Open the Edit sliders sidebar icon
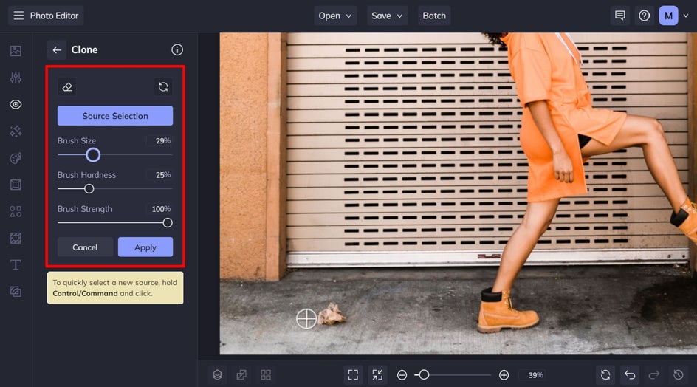 point(16,78)
